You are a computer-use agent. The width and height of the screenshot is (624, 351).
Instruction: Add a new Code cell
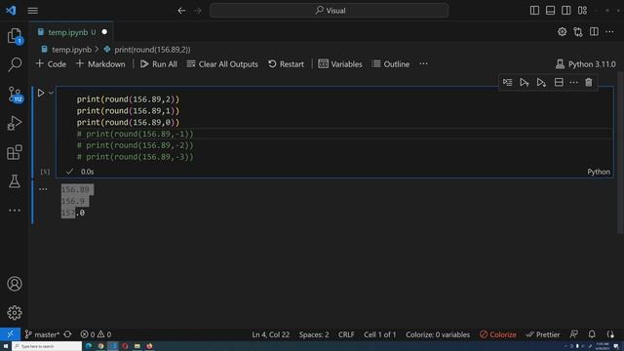click(51, 64)
